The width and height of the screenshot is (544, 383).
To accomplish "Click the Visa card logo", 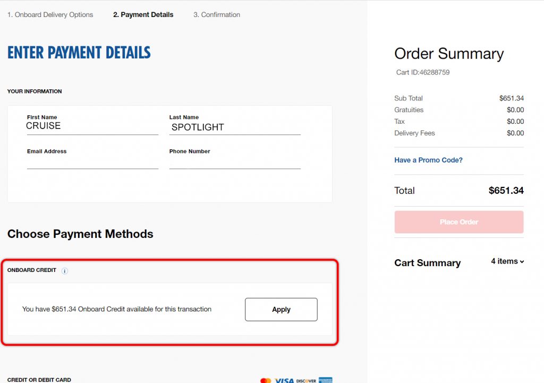I will pos(284,380).
